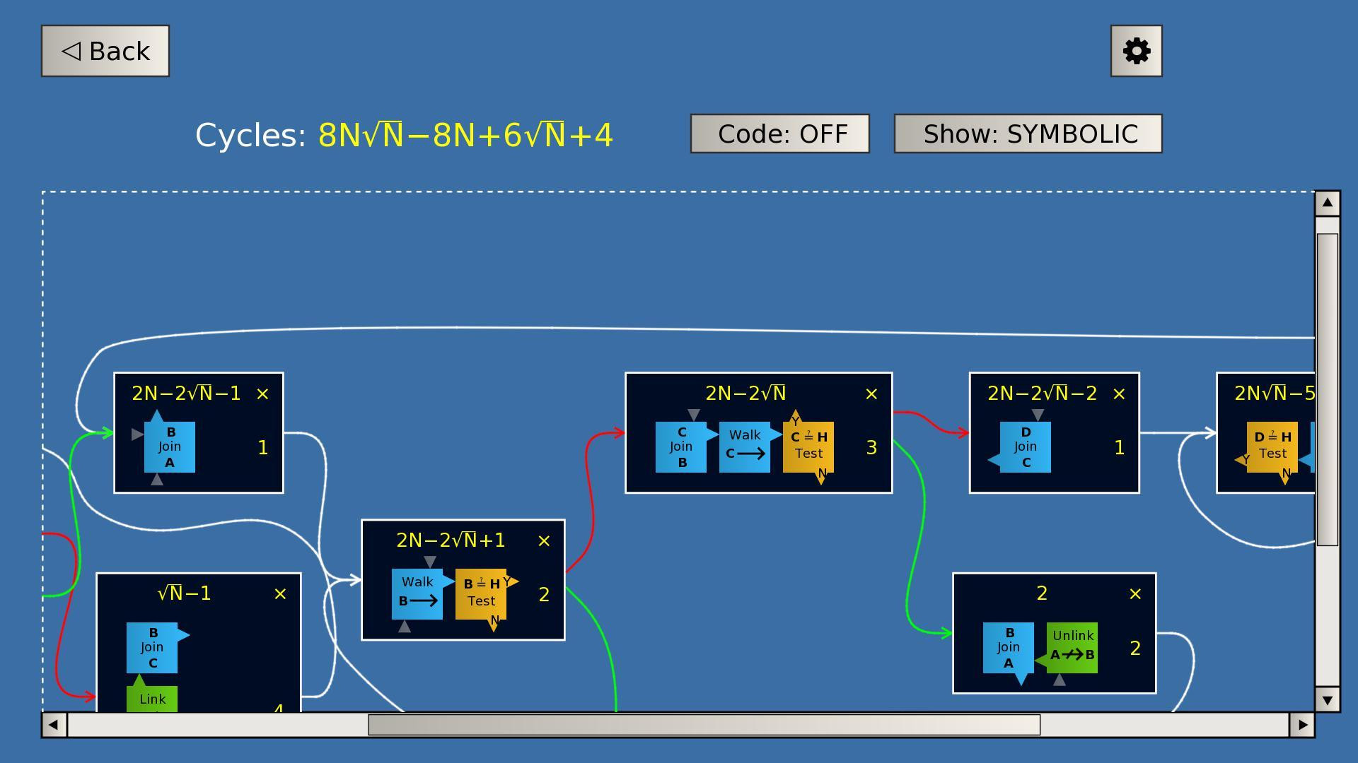This screenshot has height=763, width=1358.
Task: Click the vertical scrollbar up arrow
Action: [x=1328, y=203]
